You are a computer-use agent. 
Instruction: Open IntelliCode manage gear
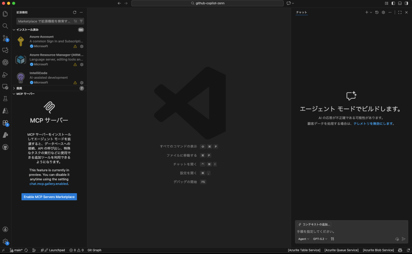82,83
